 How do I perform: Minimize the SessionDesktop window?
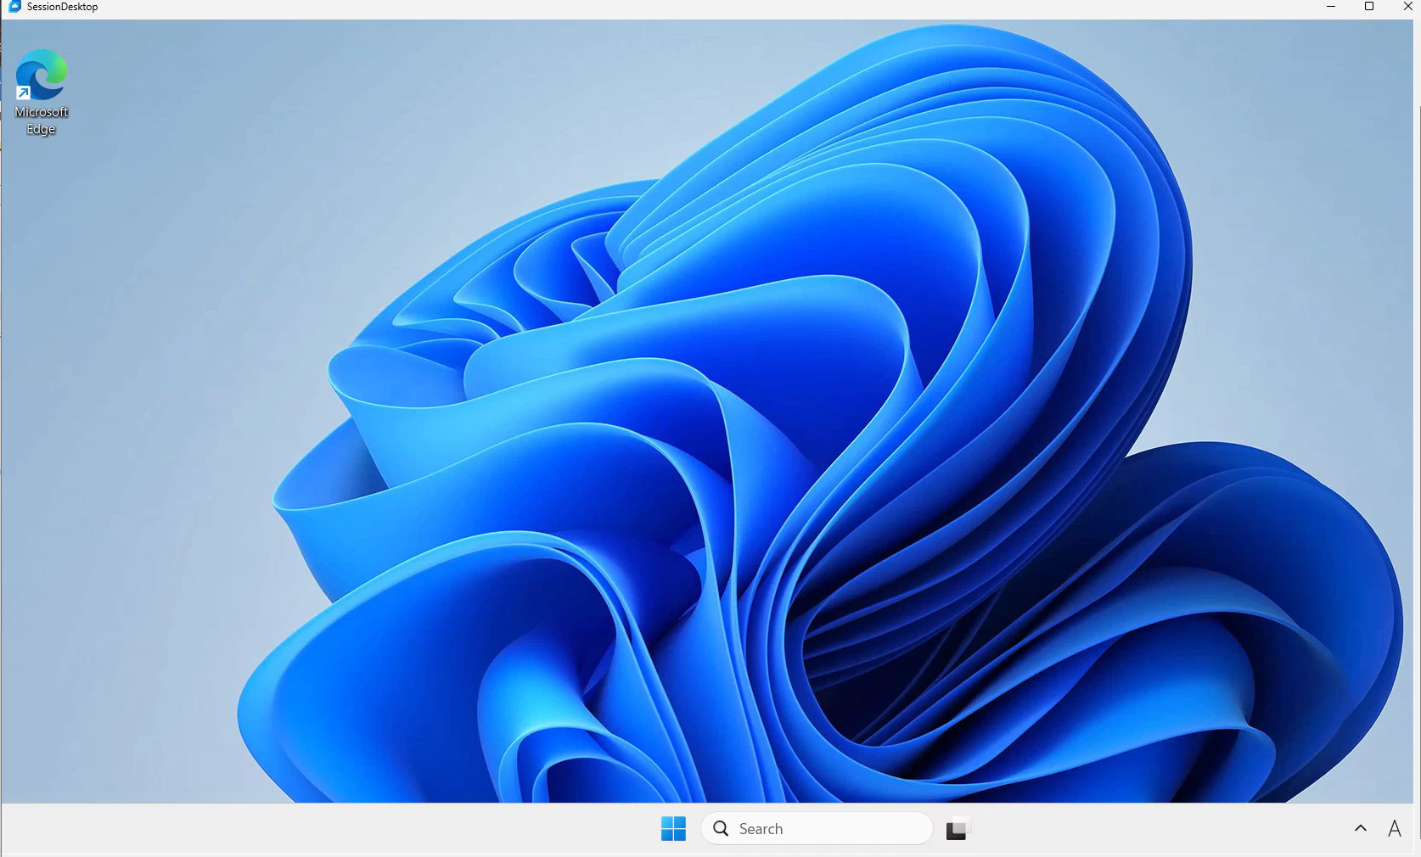[x=1331, y=7]
